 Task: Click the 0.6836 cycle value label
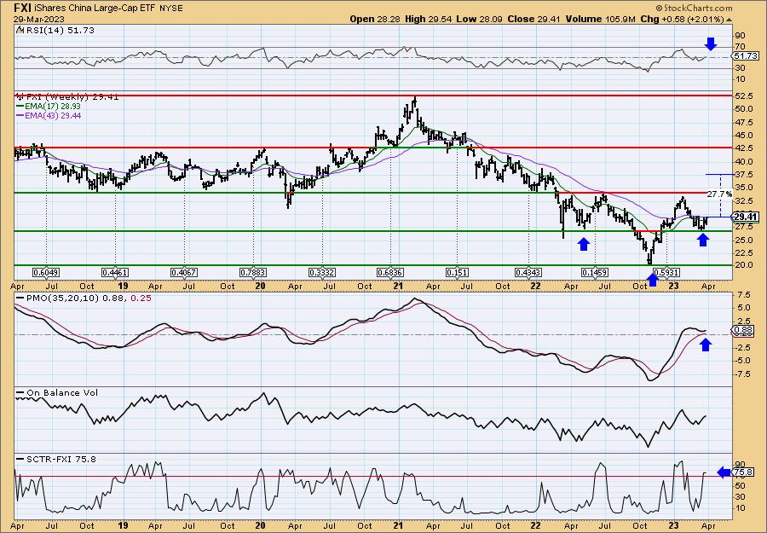point(390,272)
